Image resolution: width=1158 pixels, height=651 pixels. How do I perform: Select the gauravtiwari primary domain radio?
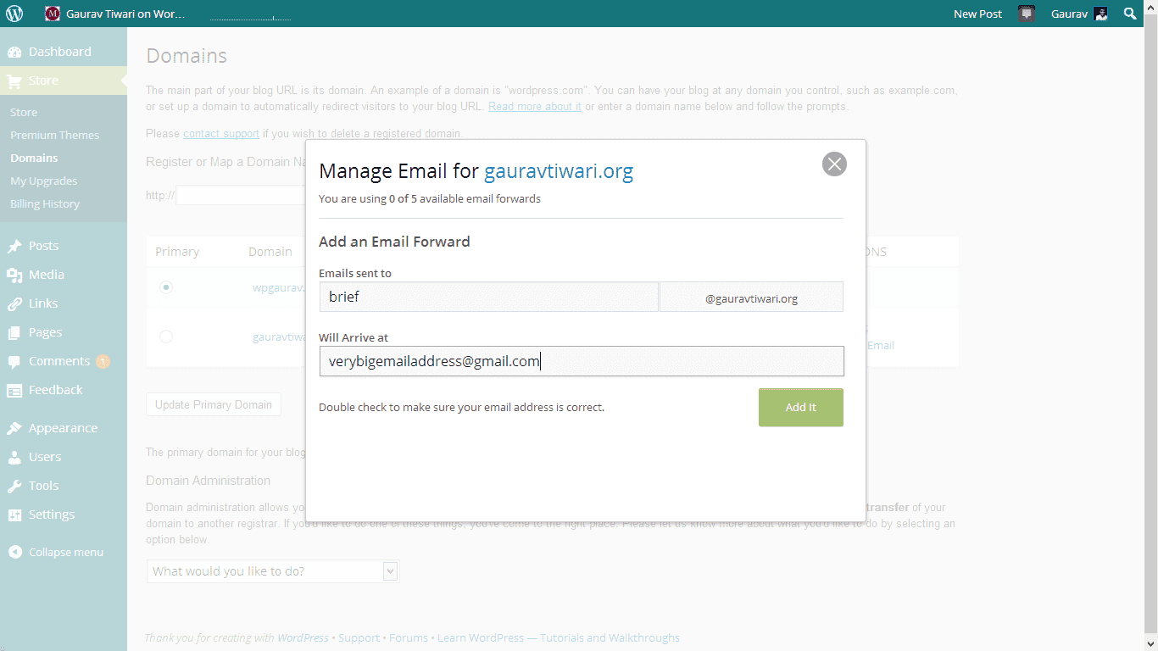(x=166, y=337)
